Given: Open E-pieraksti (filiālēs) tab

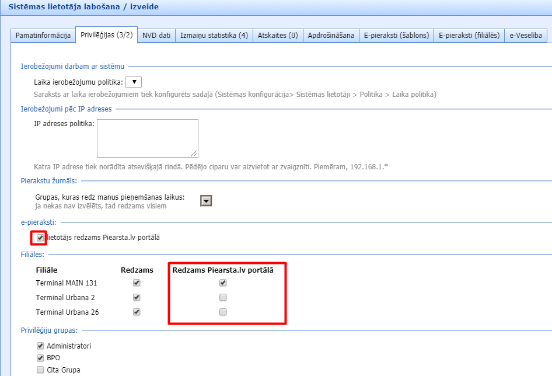Looking at the screenshot, I should (469, 35).
